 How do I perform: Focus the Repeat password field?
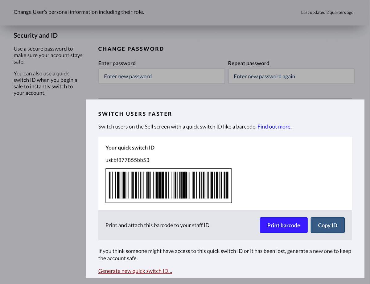(x=291, y=76)
